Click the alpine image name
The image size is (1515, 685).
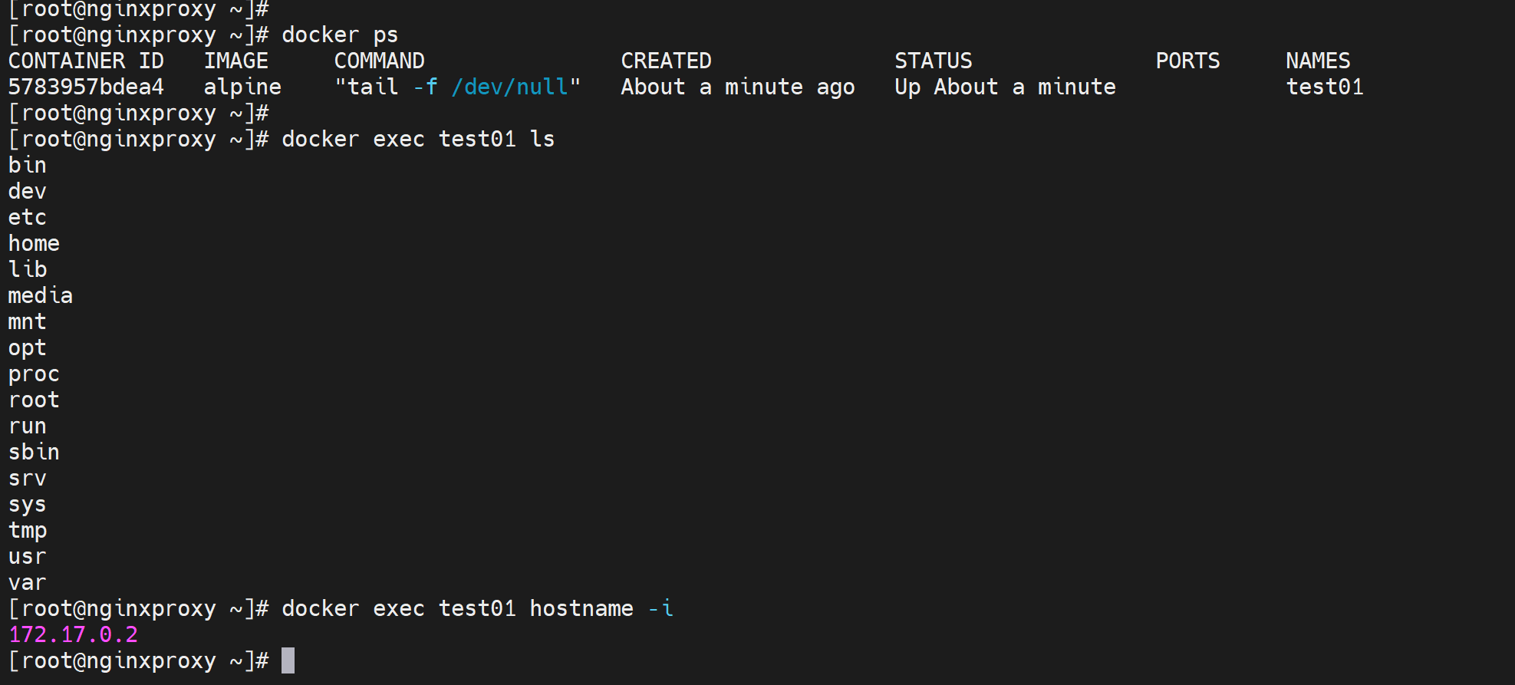coord(242,87)
